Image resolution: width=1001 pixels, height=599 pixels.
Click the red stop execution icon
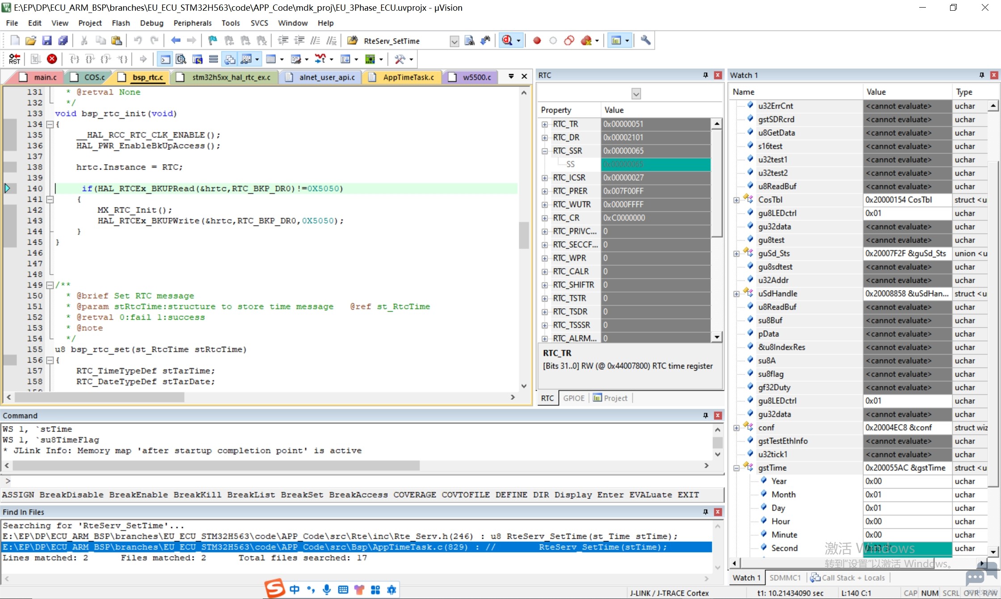tap(52, 59)
